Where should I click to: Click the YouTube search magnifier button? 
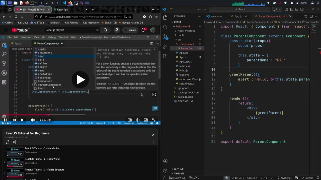(106, 30)
